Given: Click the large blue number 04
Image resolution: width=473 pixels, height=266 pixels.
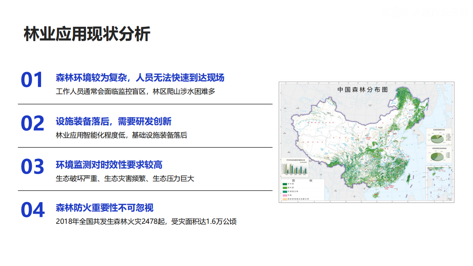Looking at the screenshot, I should [x=33, y=210].
